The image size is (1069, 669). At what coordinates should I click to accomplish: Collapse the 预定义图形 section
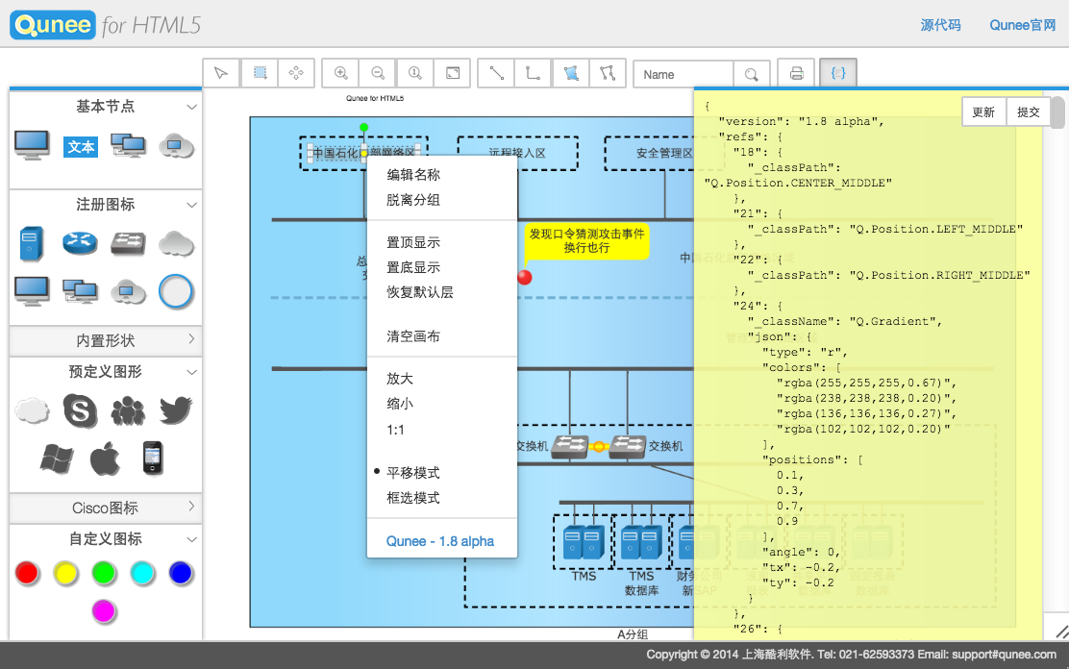(191, 372)
